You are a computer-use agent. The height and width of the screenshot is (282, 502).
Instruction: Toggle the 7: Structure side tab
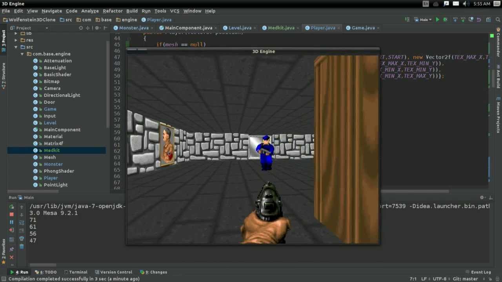[4, 76]
